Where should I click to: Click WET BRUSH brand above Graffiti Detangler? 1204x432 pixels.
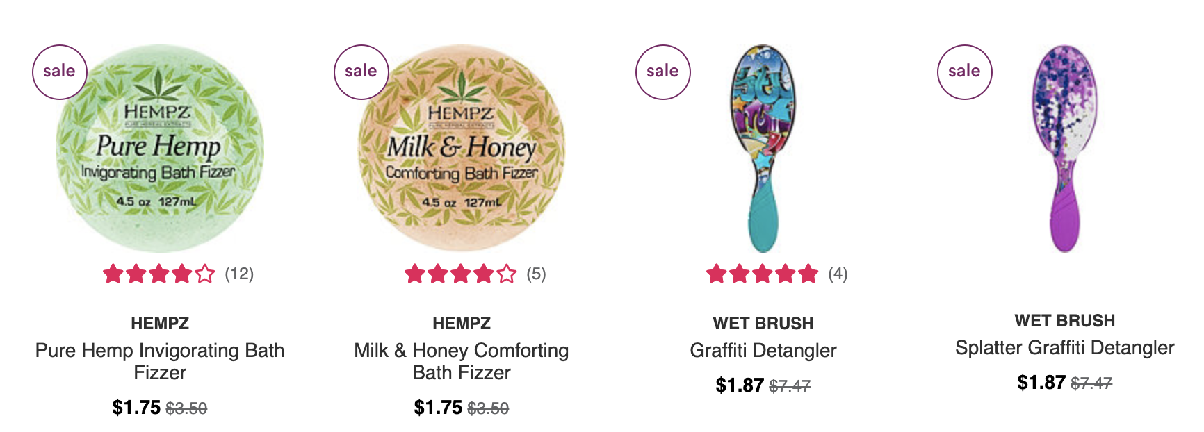(763, 323)
